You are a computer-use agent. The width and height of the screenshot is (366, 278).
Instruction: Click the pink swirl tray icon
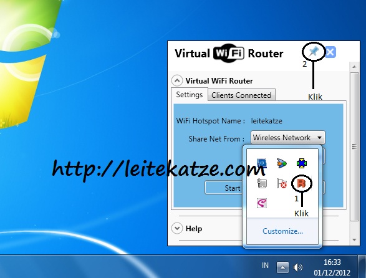coord(262,203)
